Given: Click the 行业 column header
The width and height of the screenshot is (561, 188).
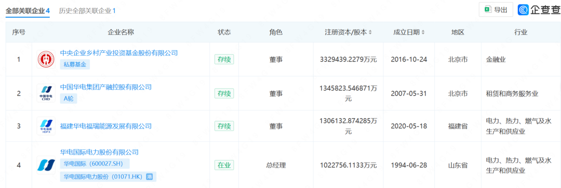Looking at the screenshot, I should click(521, 32).
